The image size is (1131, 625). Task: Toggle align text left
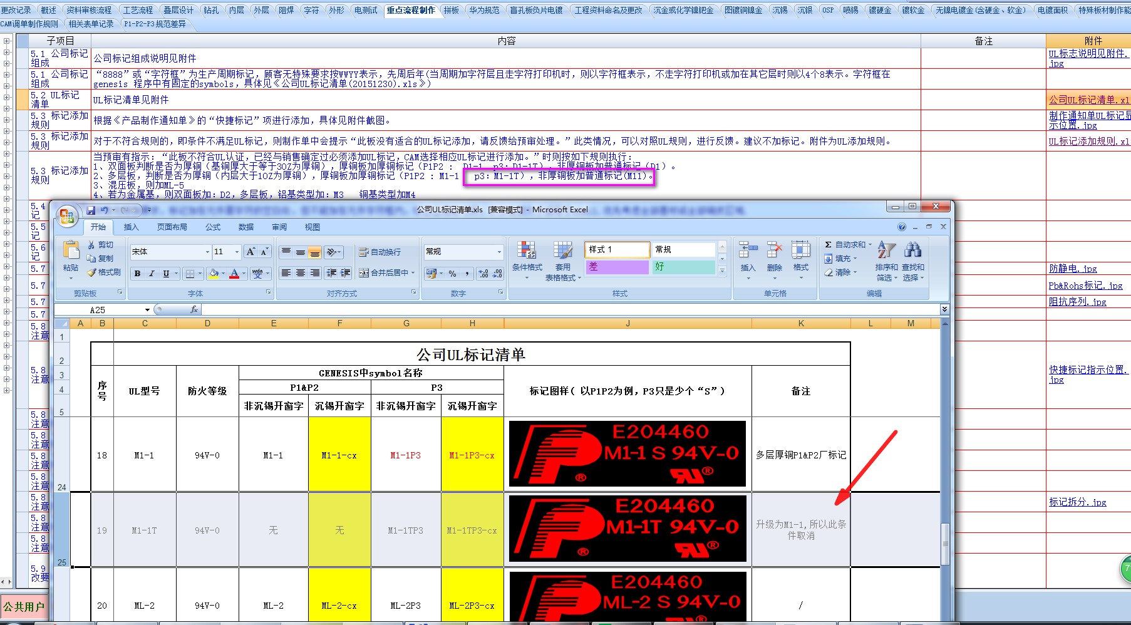(286, 273)
